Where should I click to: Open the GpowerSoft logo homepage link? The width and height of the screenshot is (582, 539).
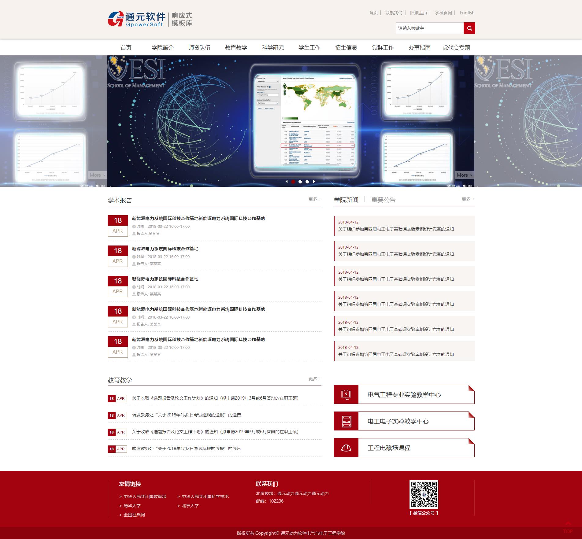tap(150, 19)
